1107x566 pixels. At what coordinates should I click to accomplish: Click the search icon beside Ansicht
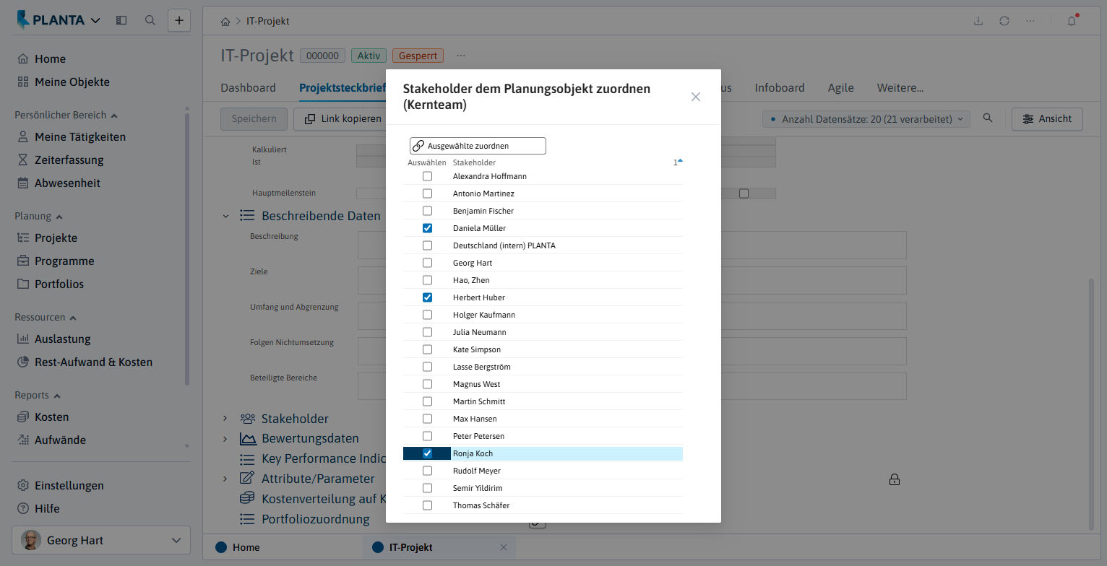988,118
